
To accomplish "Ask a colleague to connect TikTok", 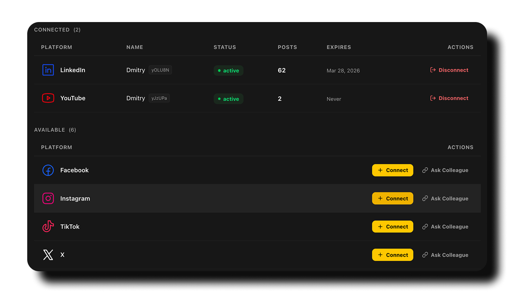I will (x=445, y=226).
